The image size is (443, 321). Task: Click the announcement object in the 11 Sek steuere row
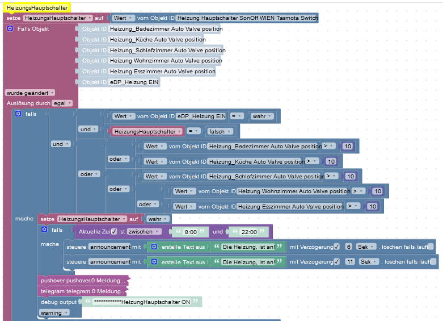point(109,262)
